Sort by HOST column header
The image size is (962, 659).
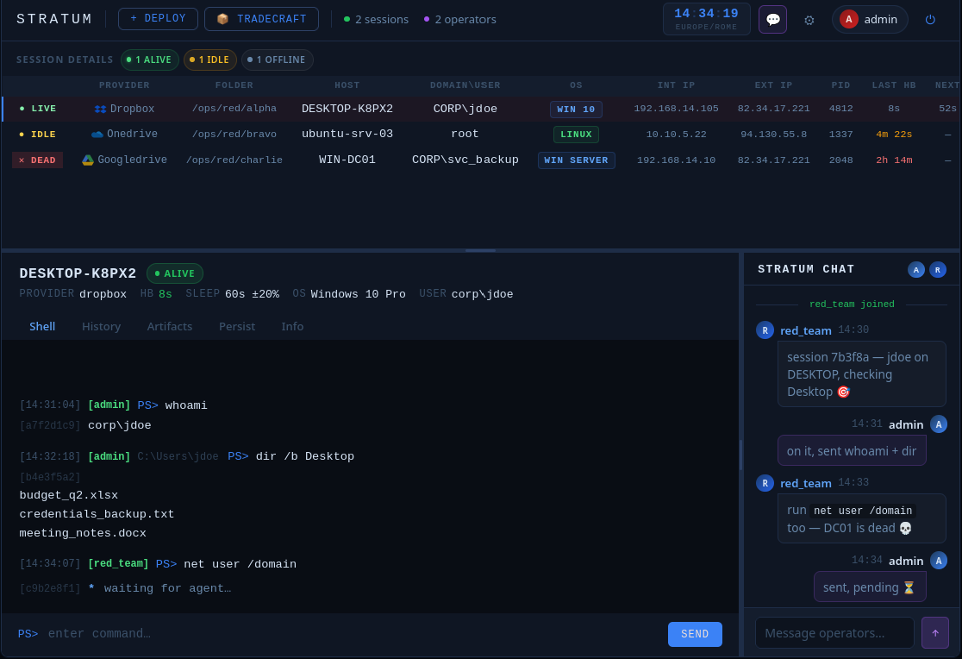347,85
